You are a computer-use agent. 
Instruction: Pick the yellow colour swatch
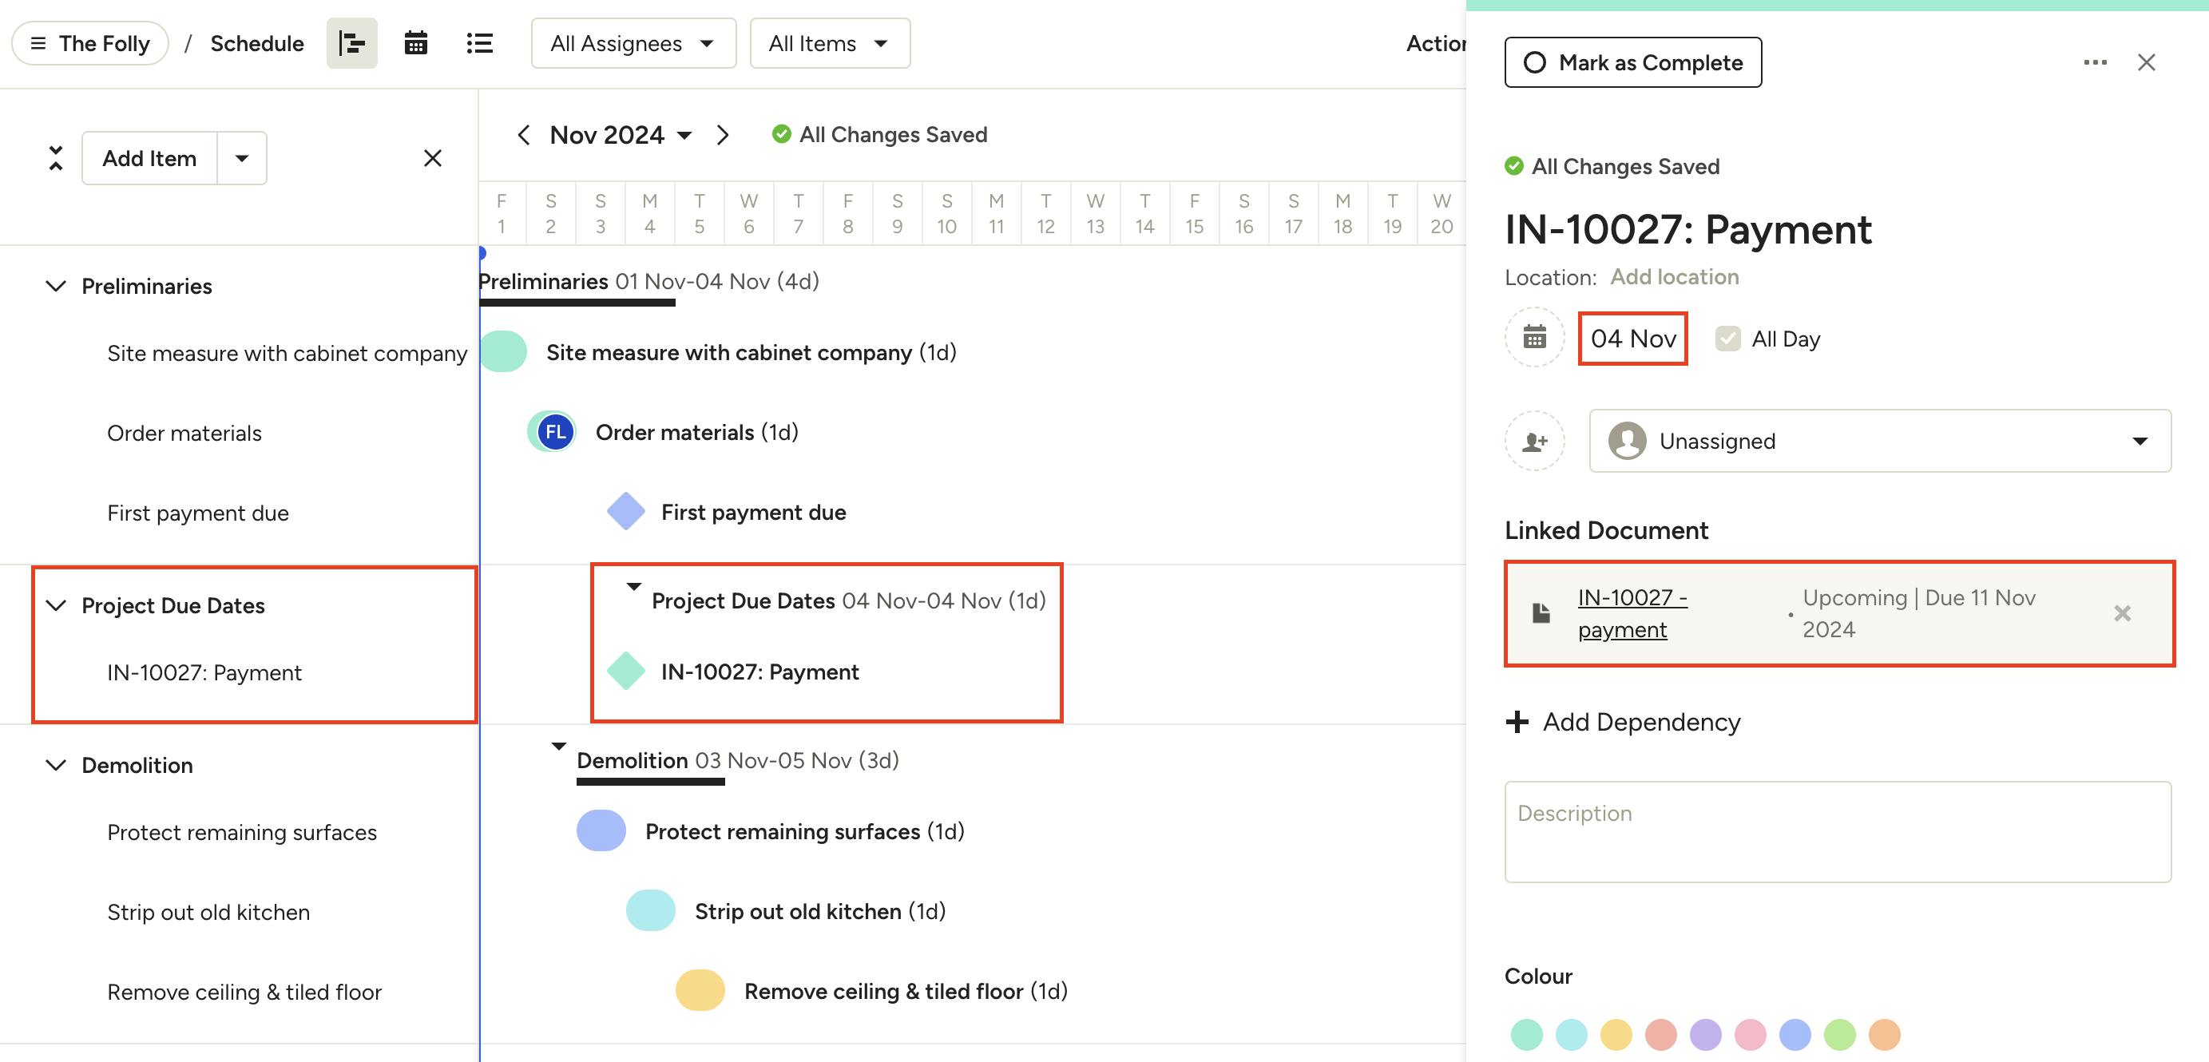tap(1616, 1035)
